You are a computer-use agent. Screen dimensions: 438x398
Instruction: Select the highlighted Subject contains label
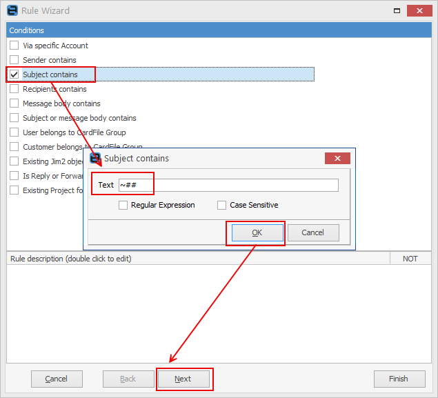tap(50, 74)
